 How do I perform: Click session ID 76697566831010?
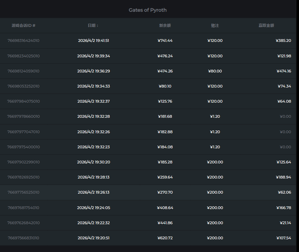pyautogui.click(x=23, y=238)
